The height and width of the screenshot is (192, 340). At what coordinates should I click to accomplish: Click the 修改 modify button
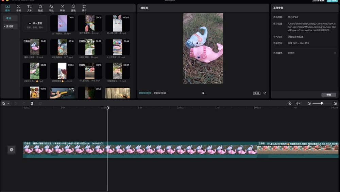pos(329,95)
